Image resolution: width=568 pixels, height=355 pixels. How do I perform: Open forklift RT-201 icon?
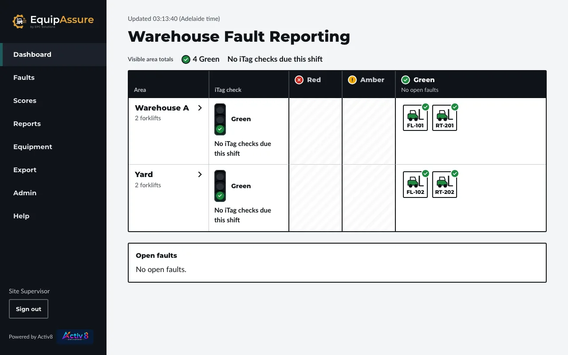click(445, 118)
